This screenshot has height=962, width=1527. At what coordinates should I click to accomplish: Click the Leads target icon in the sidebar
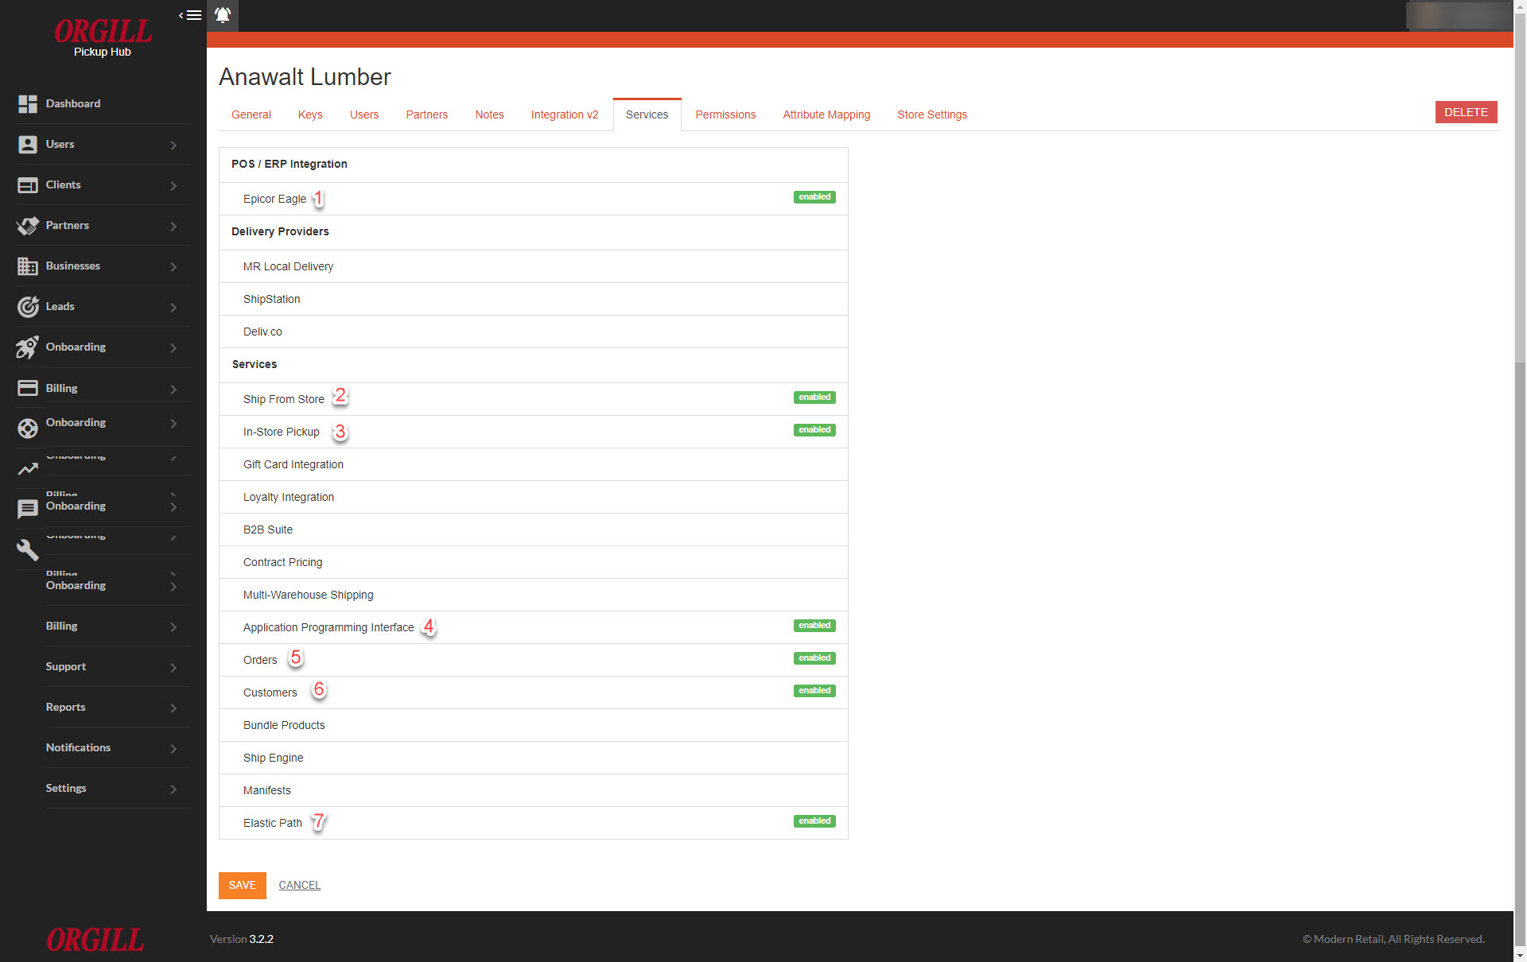(x=28, y=307)
